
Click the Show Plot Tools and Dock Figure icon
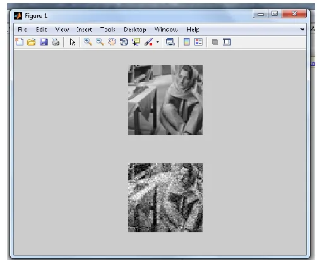227,42
